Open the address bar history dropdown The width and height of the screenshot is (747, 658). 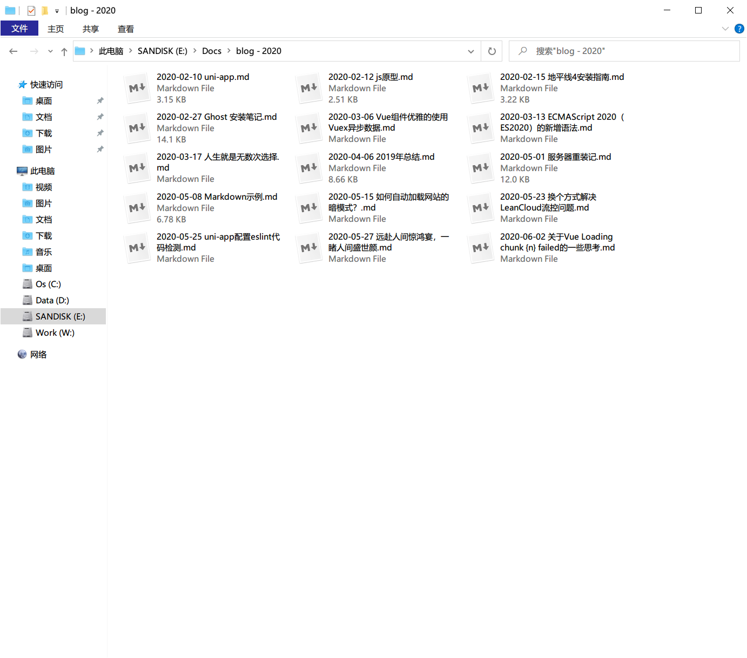[x=470, y=51]
